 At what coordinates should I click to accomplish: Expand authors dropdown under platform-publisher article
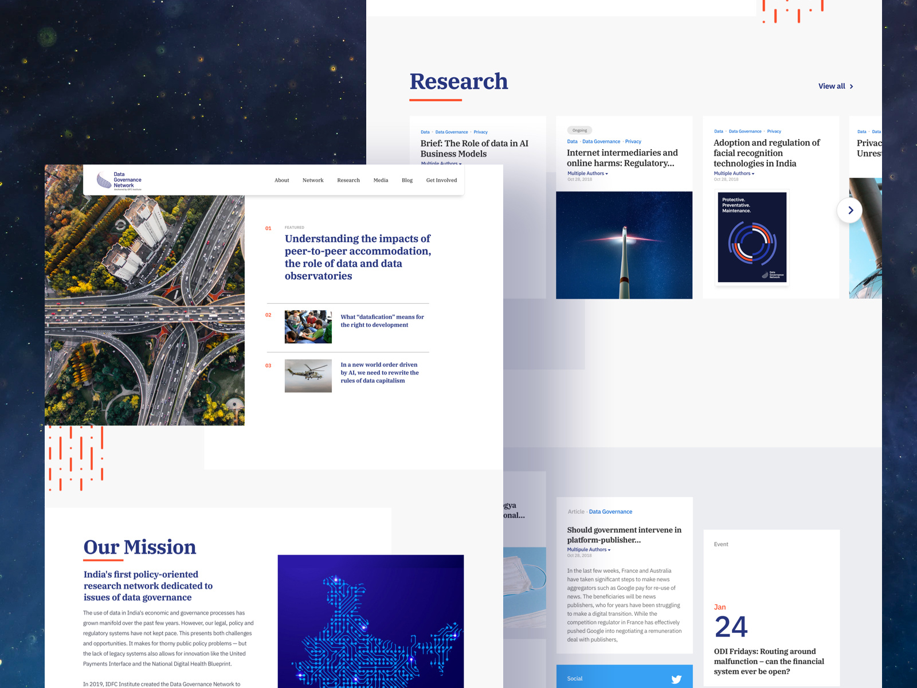pos(589,549)
